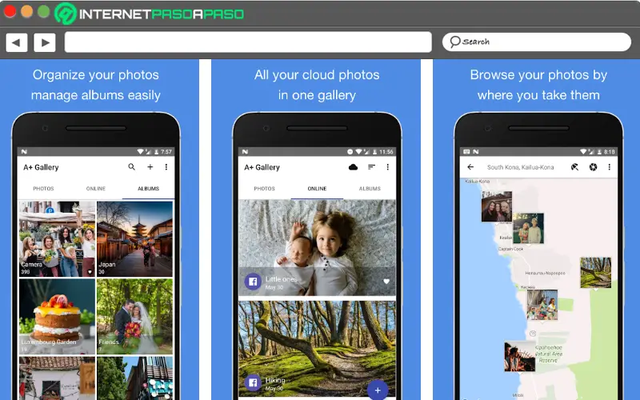The height and width of the screenshot is (400, 640).
Task: Click the browser forward arrow button
Action: [45, 42]
